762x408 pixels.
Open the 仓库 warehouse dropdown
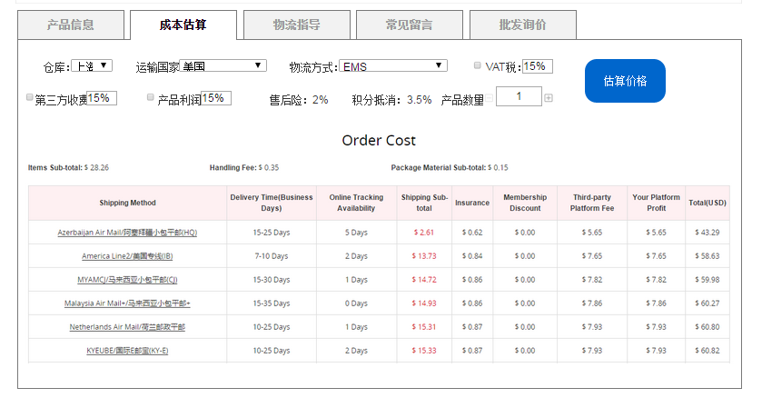pyautogui.click(x=92, y=65)
